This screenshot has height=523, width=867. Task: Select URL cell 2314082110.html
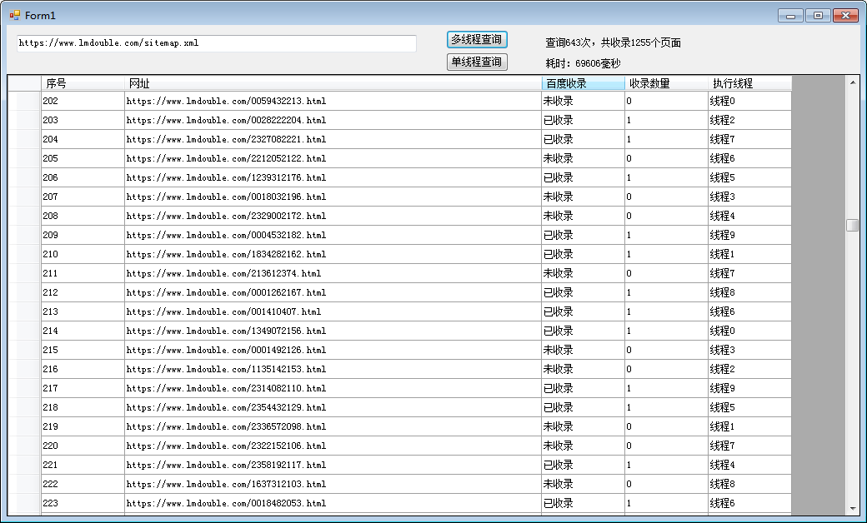[333, 388]
